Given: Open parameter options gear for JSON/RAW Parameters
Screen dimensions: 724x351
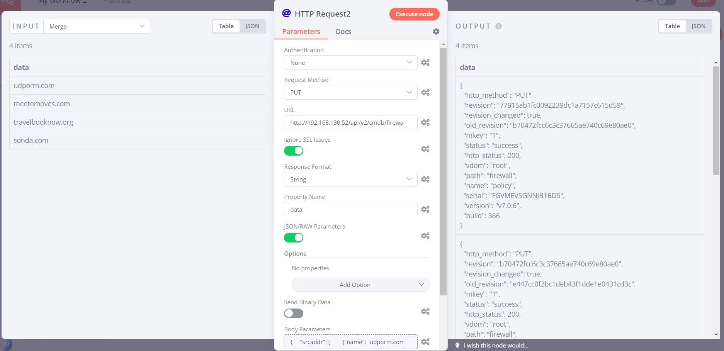Looking at the screenshot, I should [425, 236].
